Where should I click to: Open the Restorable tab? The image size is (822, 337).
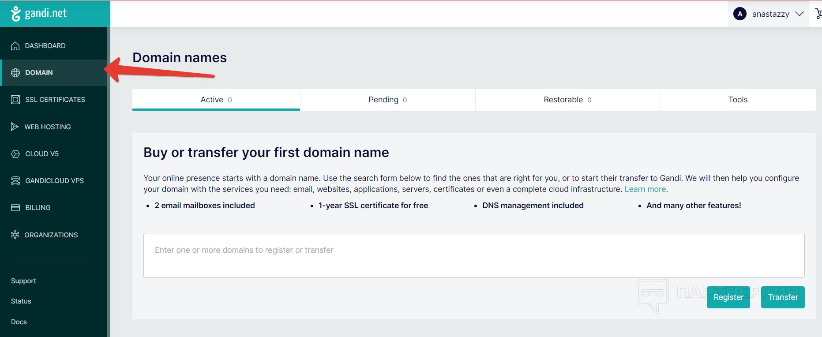(567, 100)
